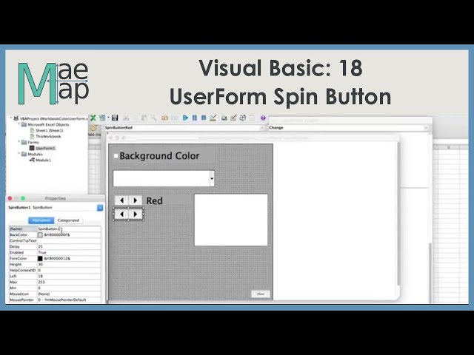Viewport: 474px width, 355px height.
Task: Stop execution with the Reset square icon
Action: click(x=204, y=118)
